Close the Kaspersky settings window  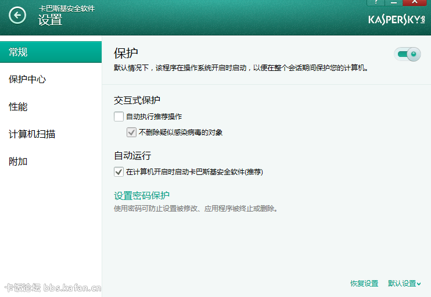[x=415, y=2]
